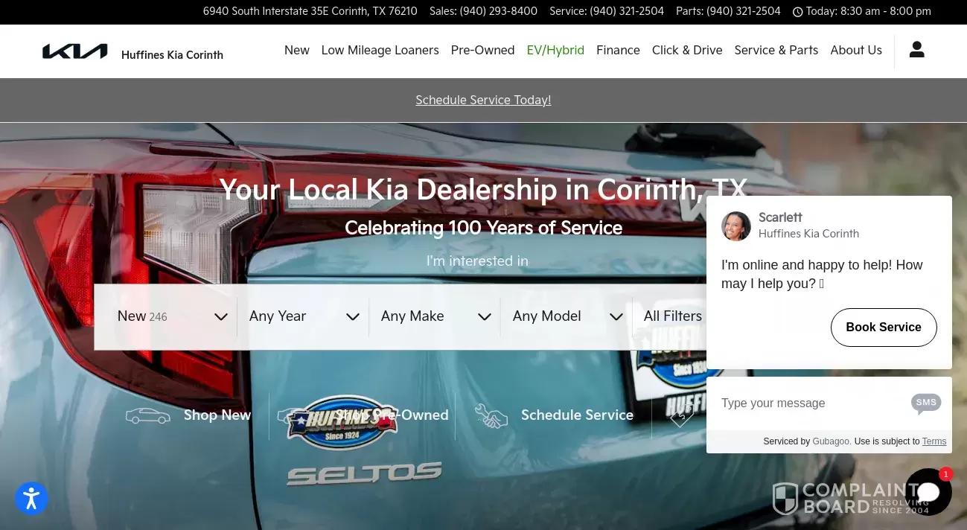Click the Kia logo in the header
Viewport: 967px width, 530px height.
pyautogui.click(x=75, y=51)
